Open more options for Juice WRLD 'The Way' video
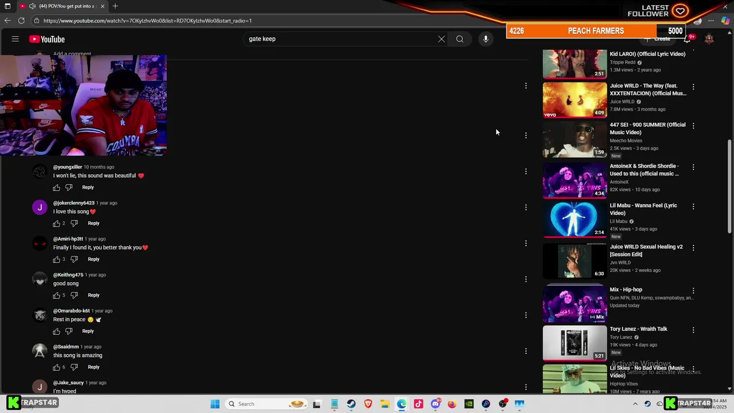This screenshot has height=413, width=734. click(x=693, y=87)
